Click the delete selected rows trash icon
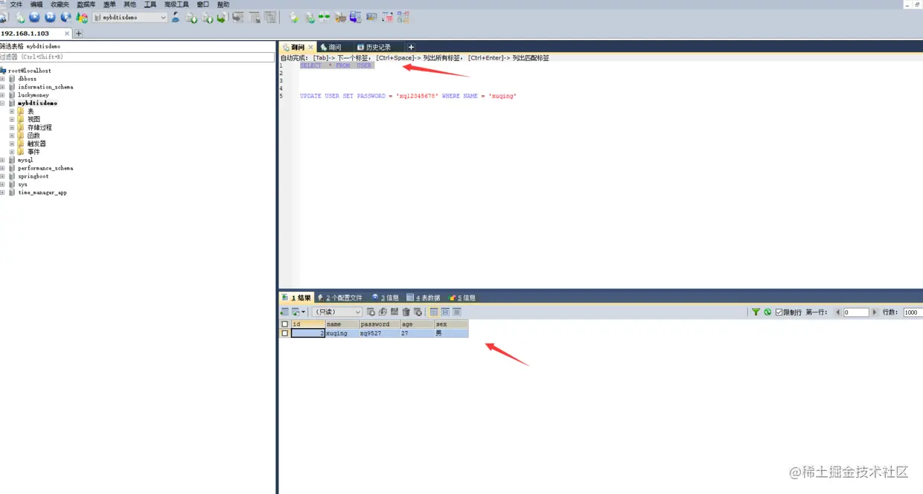 406,312
